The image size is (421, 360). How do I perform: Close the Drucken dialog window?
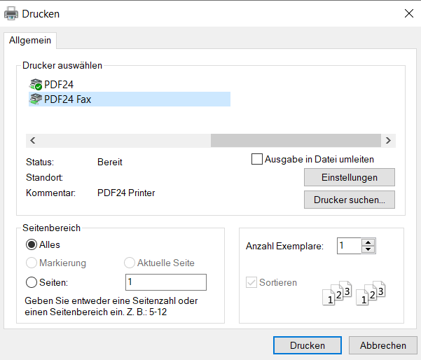(409, 13)
